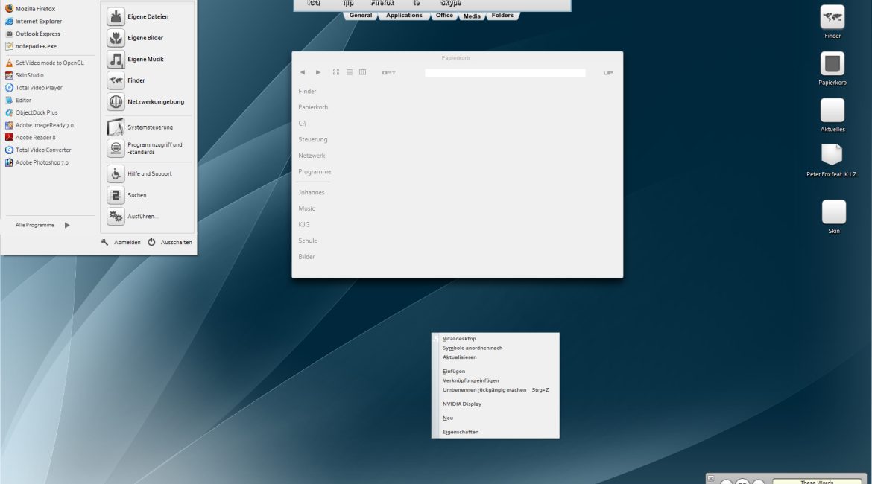Select Steuerung in the window sidebar
872x484 pixels.
(x=313, y=139)
